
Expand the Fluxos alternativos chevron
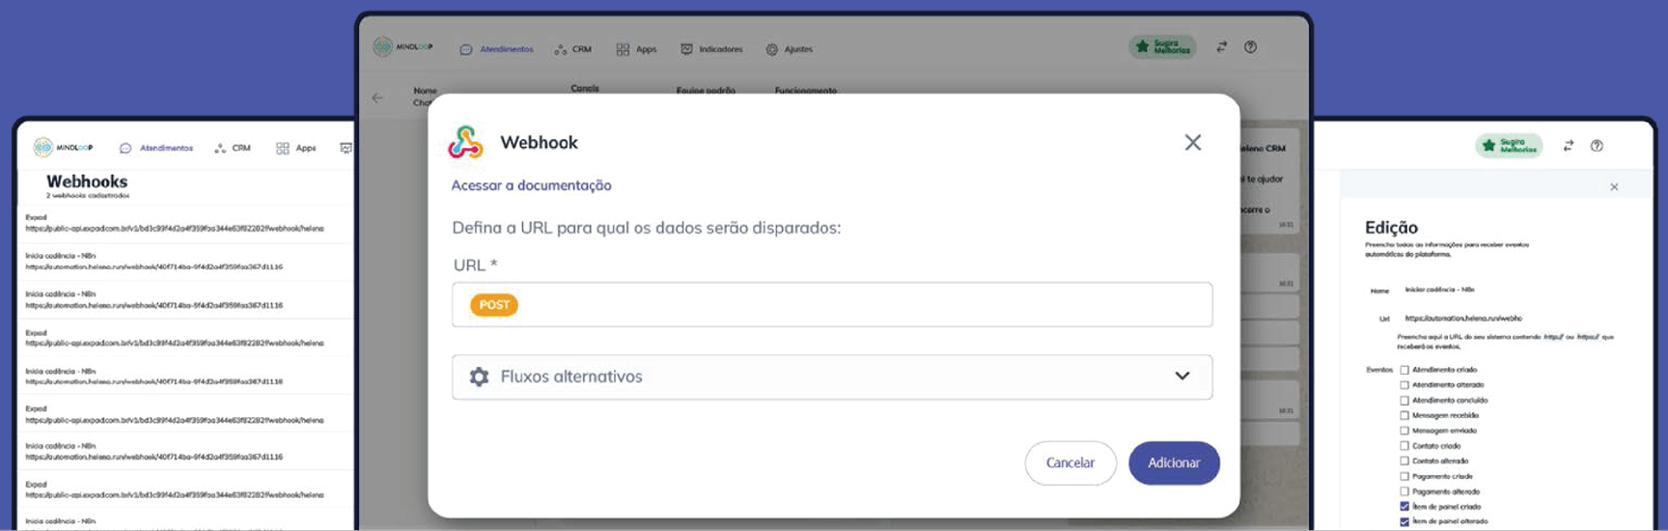[x=1182, y=377]
